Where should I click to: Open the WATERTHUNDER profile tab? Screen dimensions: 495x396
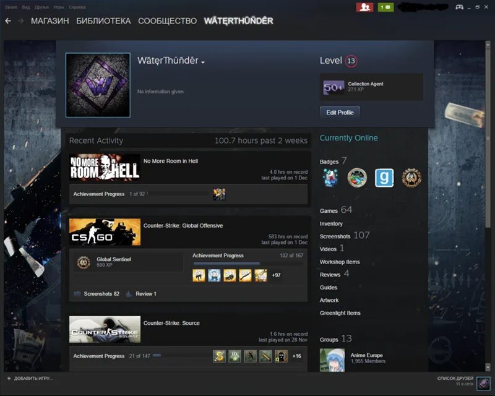pyautogui.click(x=239, y=21)
